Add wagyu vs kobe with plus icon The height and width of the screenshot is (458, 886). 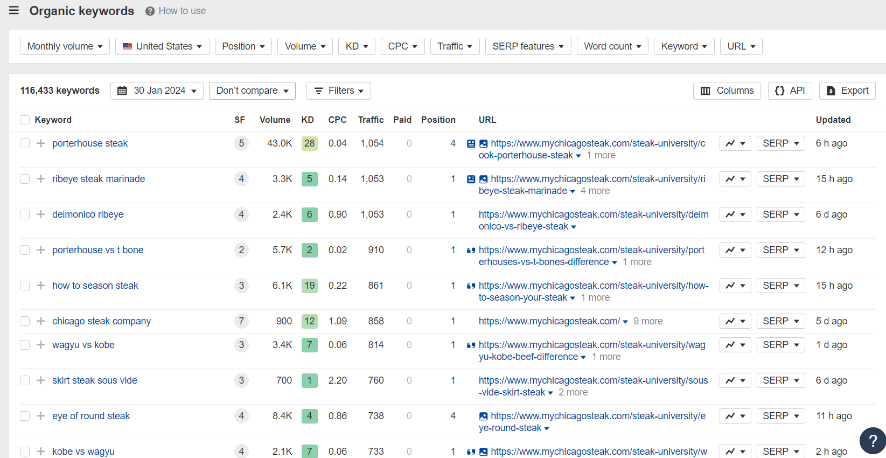(41, 345)
